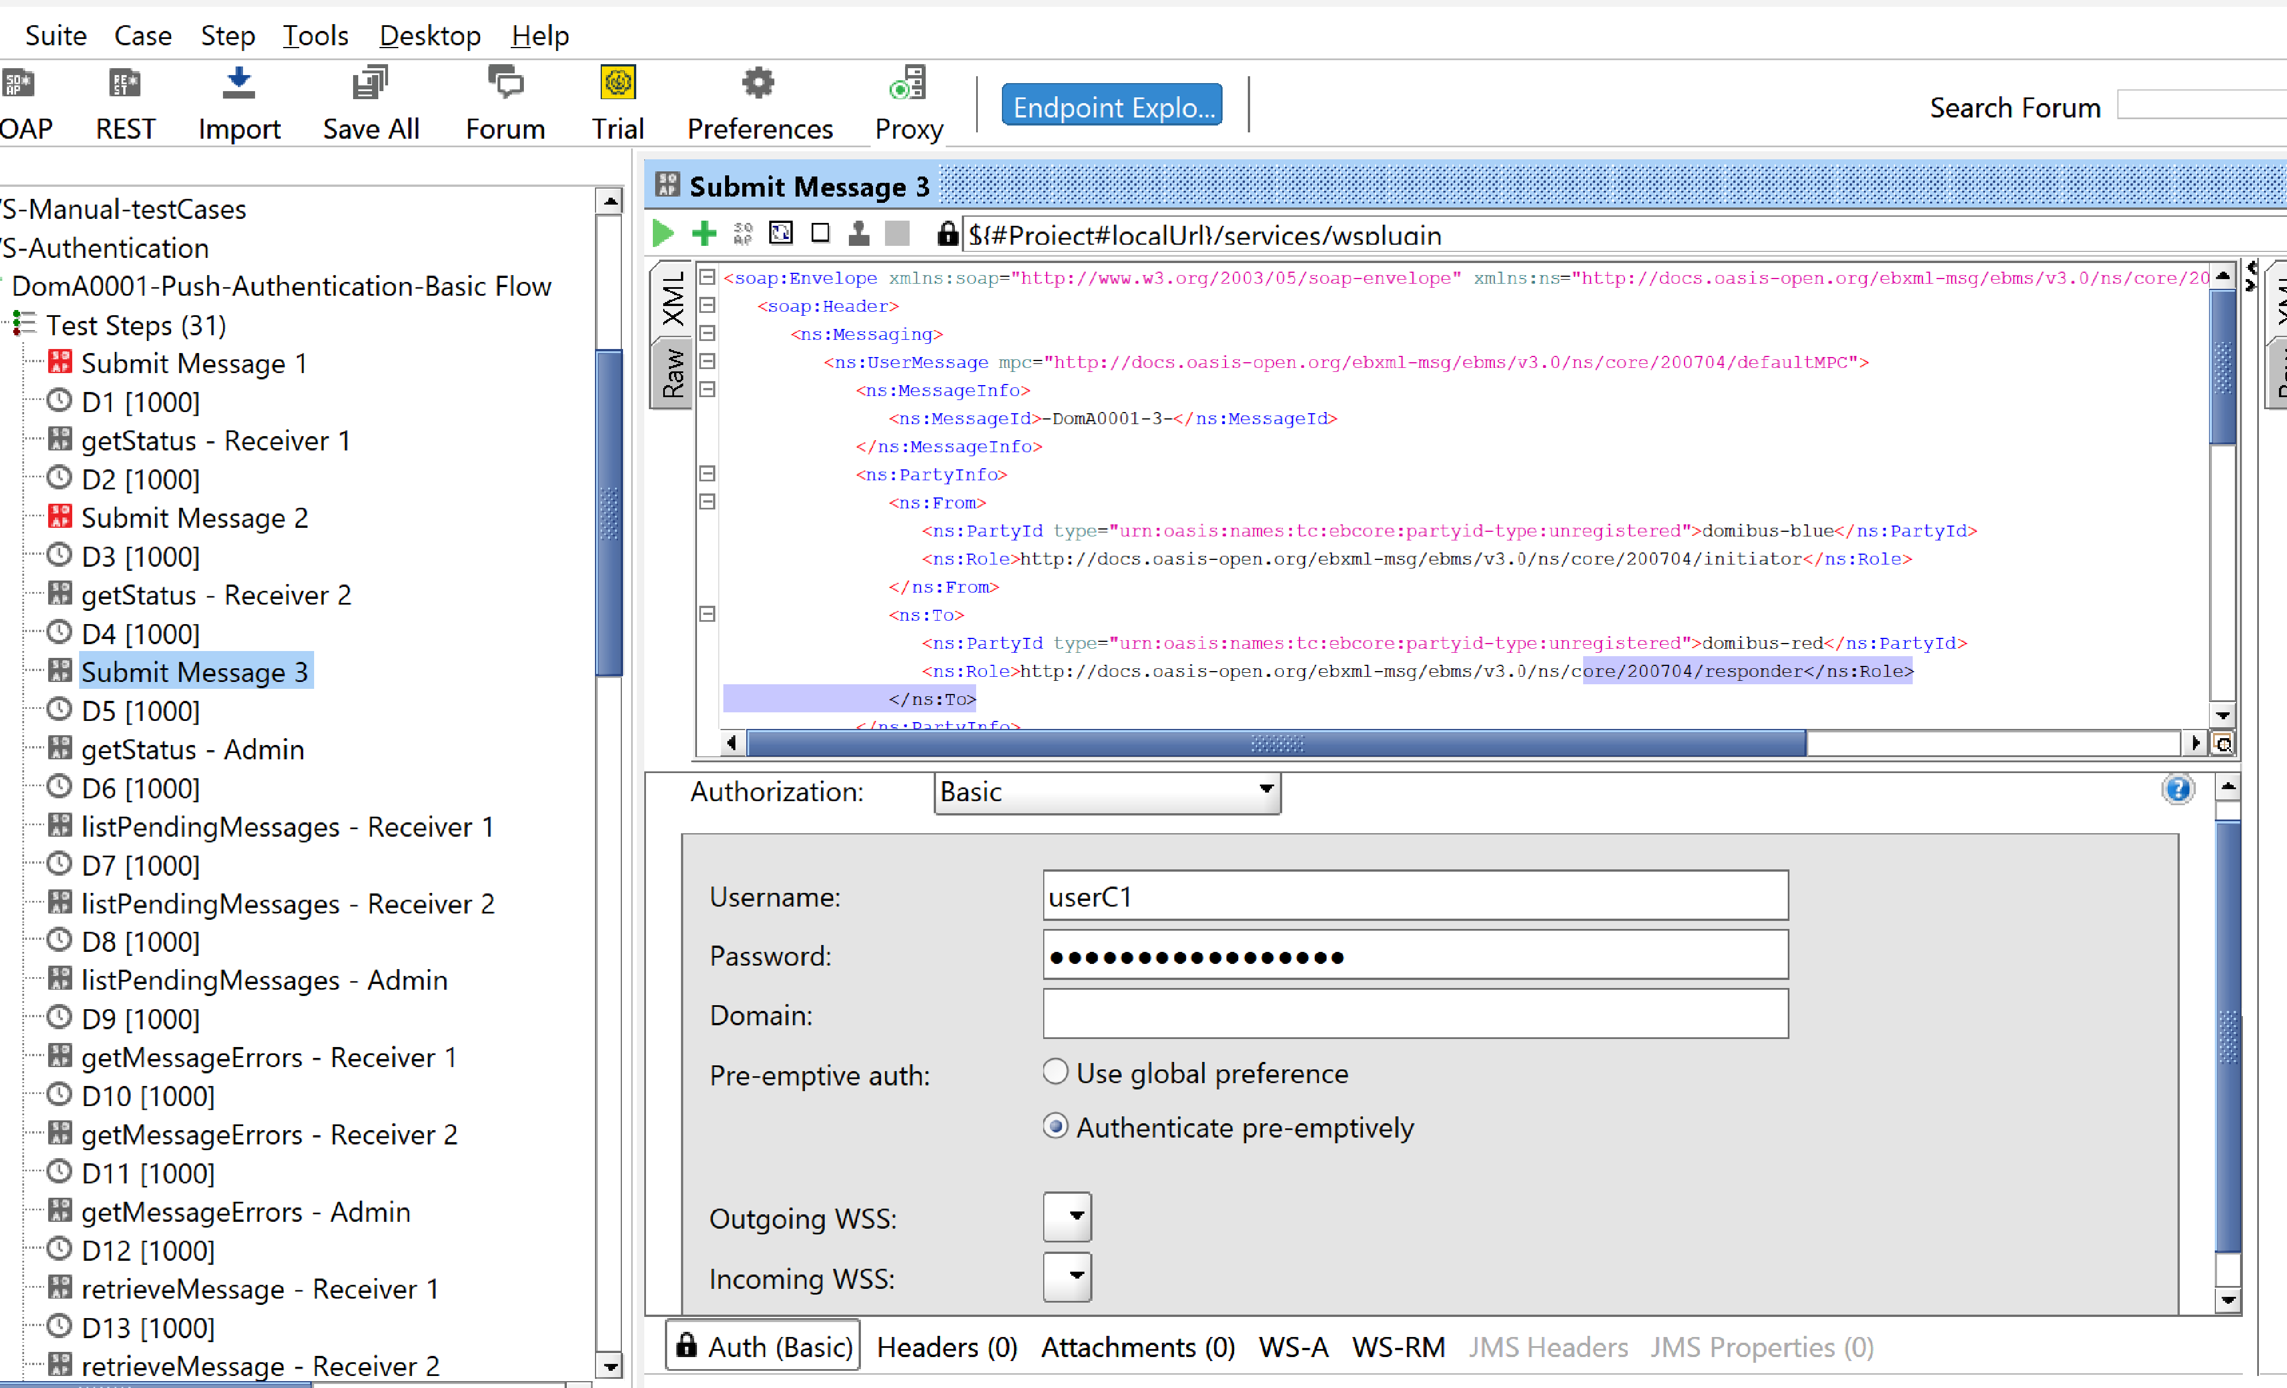Select the Auth (Basic) tab
Screen dimensions: 2287x1388
pos(763,1346)
